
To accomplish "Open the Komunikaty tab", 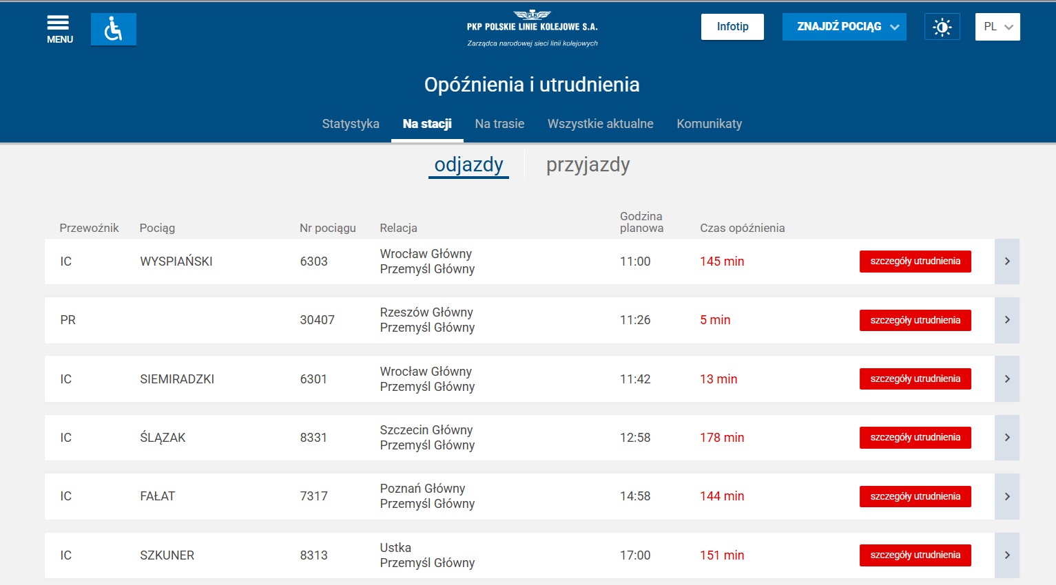I will (709, 124).
